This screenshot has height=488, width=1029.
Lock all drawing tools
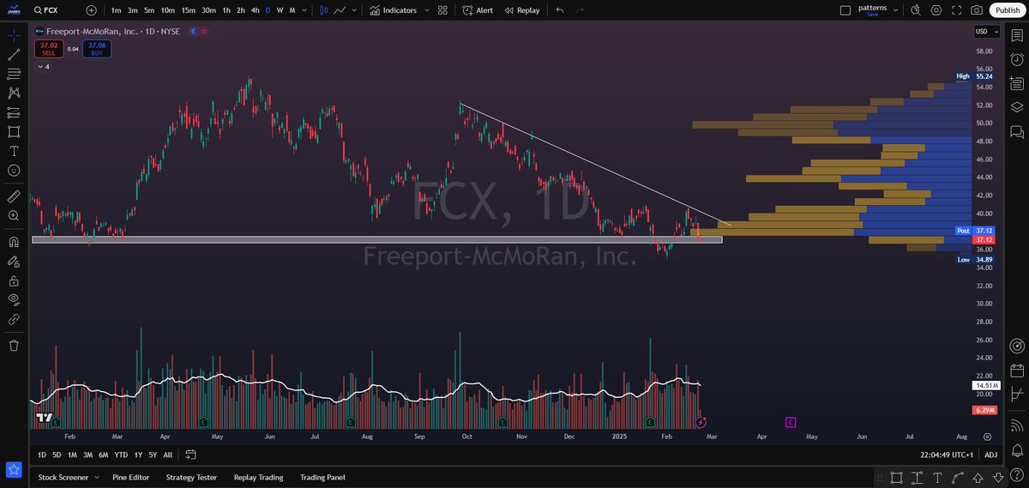coord(14,280)
